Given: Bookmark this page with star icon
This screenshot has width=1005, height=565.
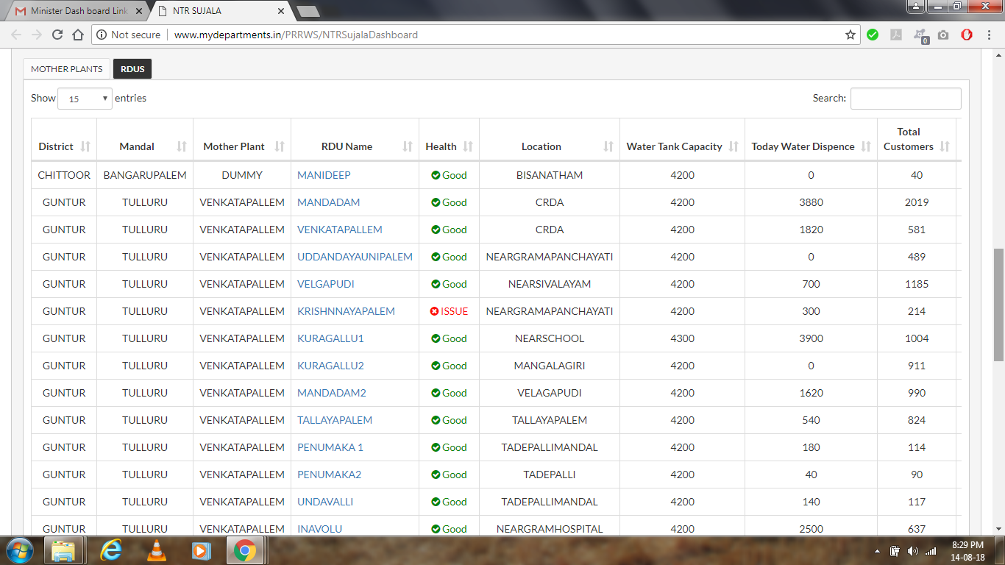Looking at the screenshot, I should [x=850, y=35].
